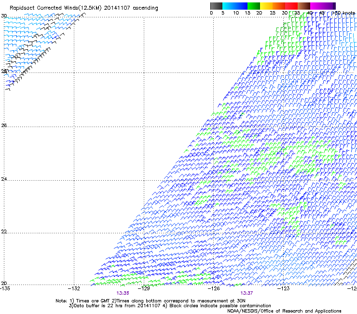
Task: Click the cyan-blue 5-15 knots color band
Action: pyautogui.click(x=235, y=6)
